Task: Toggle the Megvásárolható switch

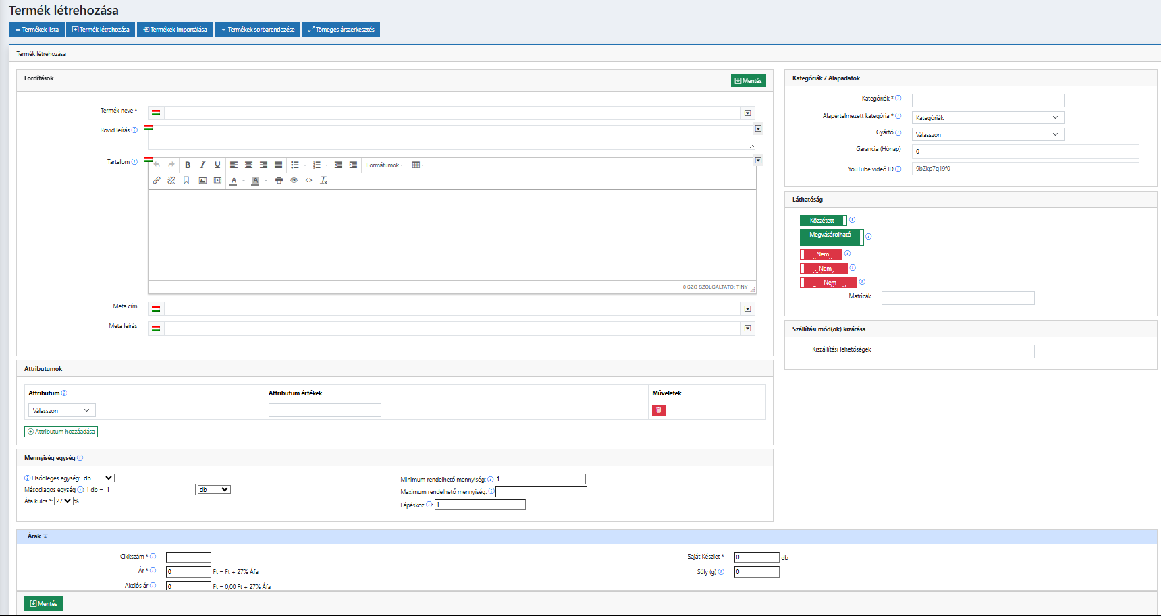Action: click(831, 237)
